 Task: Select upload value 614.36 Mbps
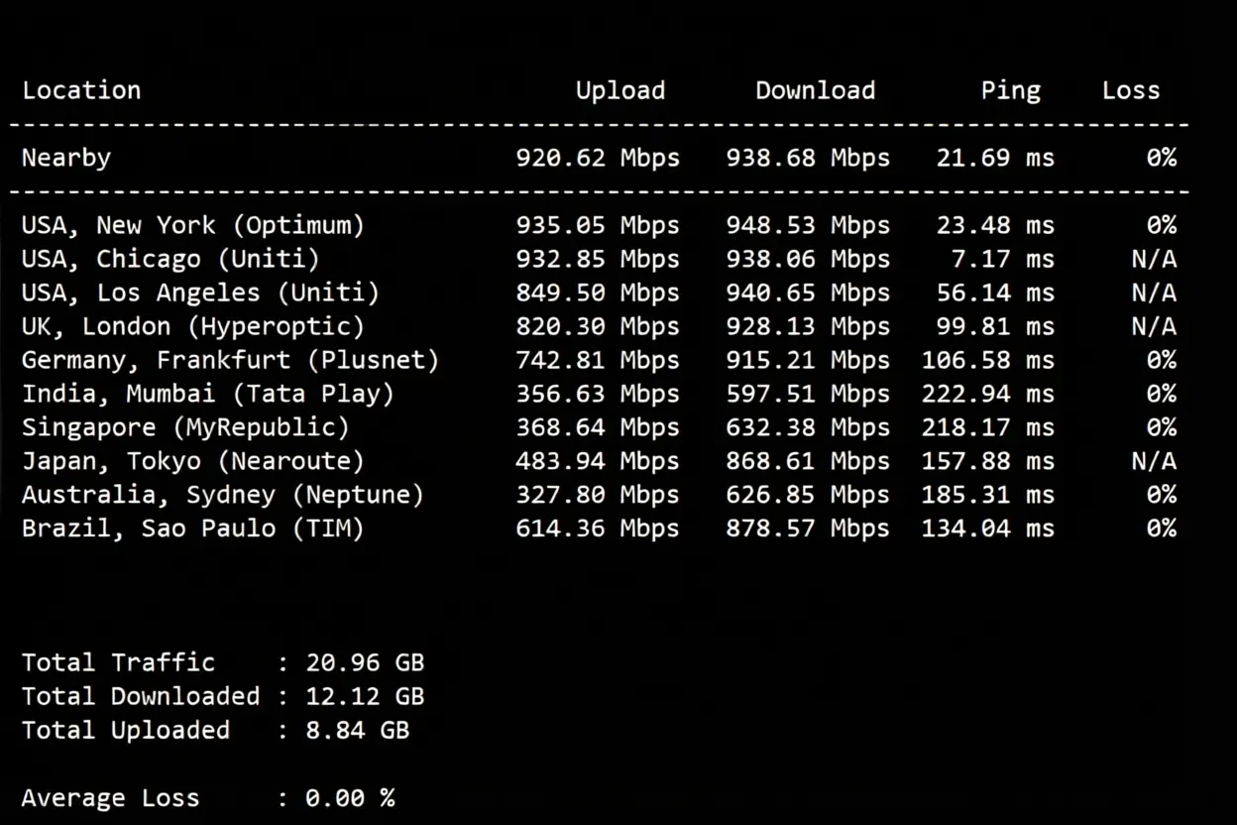(x=598, y=529)
